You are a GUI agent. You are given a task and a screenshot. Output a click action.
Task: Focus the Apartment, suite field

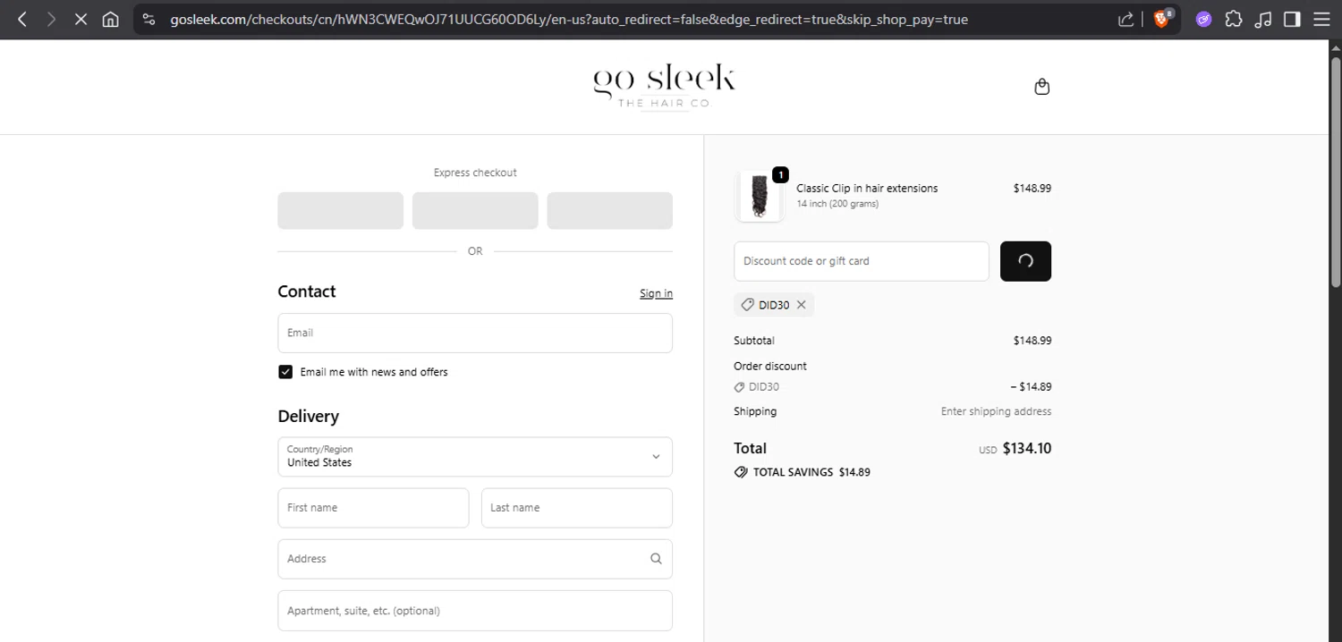475,611
